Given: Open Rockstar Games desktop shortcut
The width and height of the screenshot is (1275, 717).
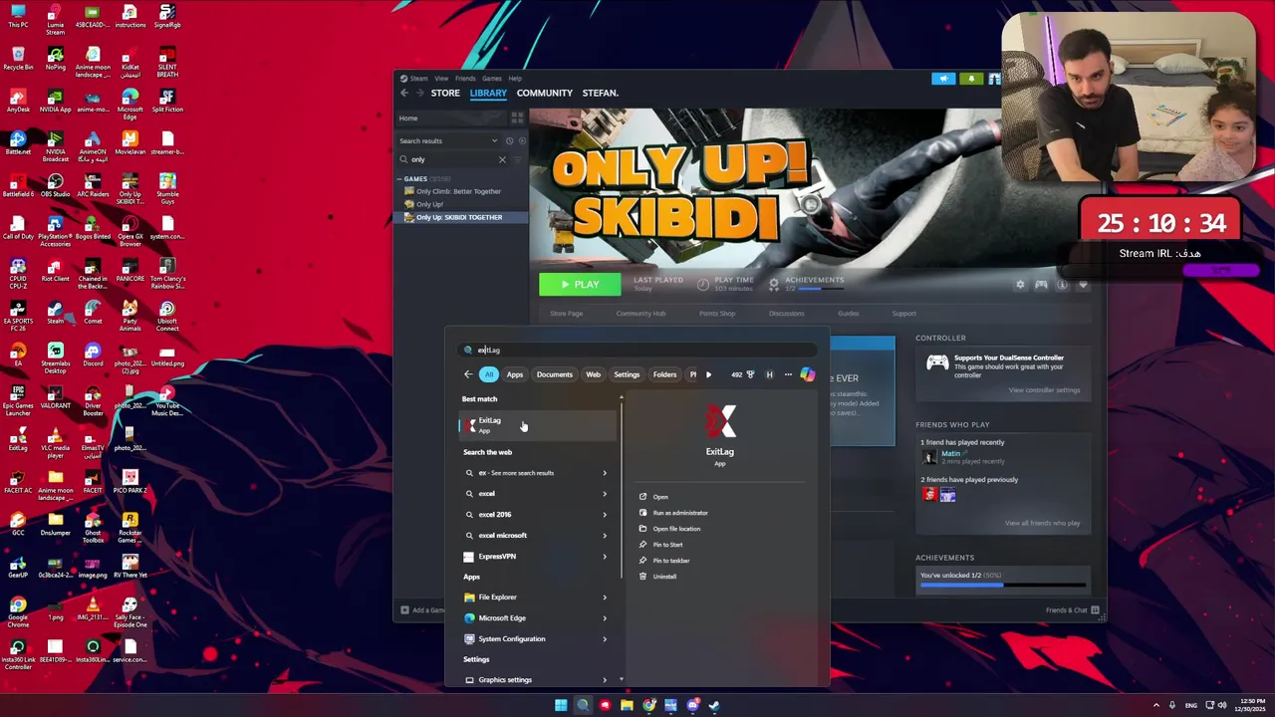Looking at the screenshot, I should click(129, 527).
